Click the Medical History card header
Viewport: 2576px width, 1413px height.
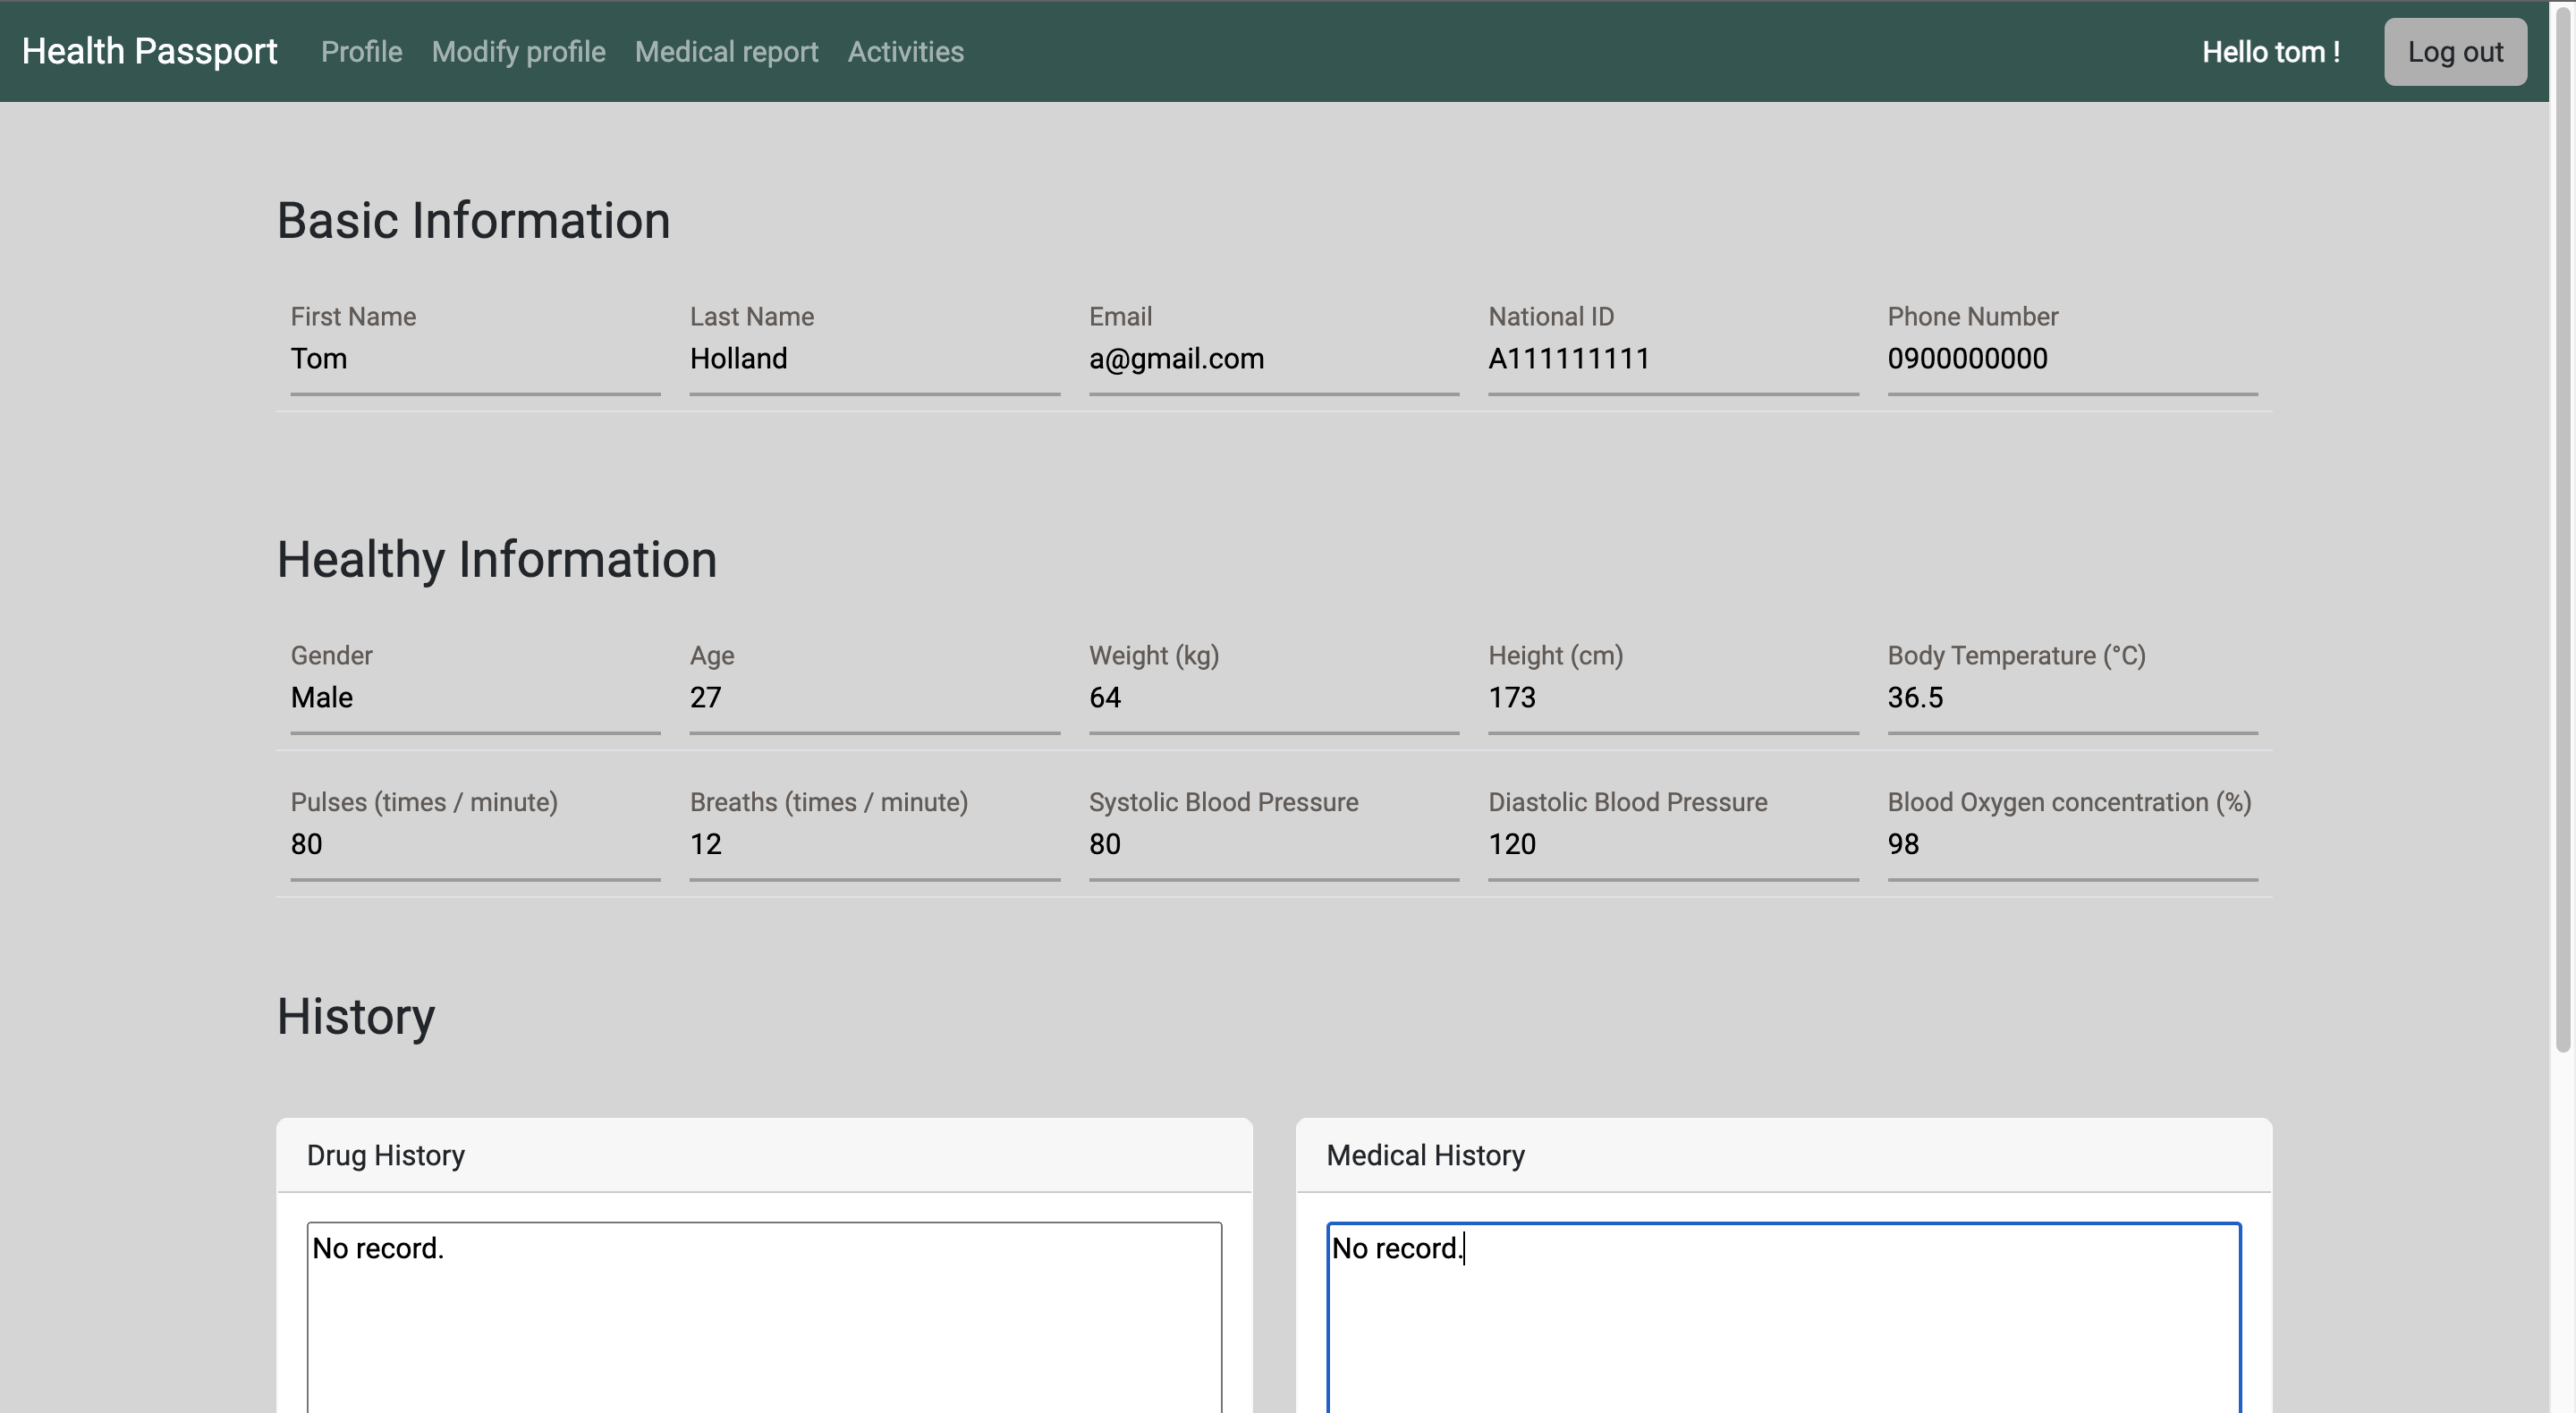[1784, 1155]
